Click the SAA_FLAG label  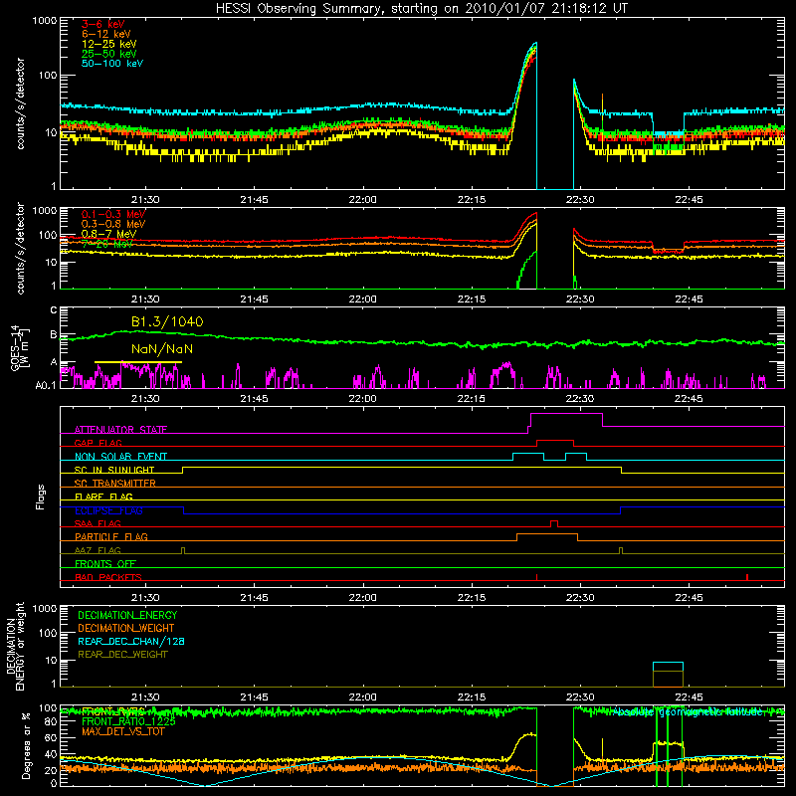click(98, 524)
